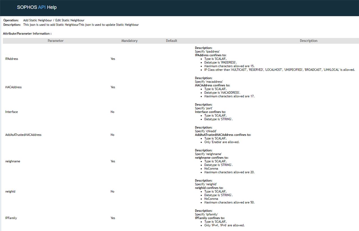Click Yes in the IPFamily row
This screenshot has height=231, width=359.
(113, 218)
